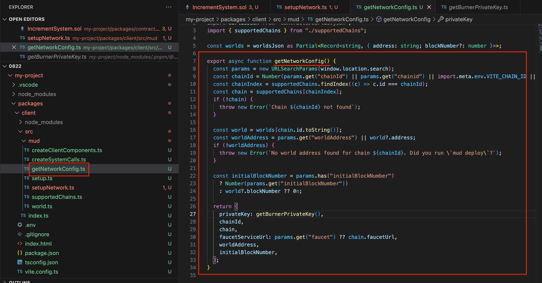Click the TS icon beside world.ts
Viewport: 542px width, 283px height.
pos(27,206)
